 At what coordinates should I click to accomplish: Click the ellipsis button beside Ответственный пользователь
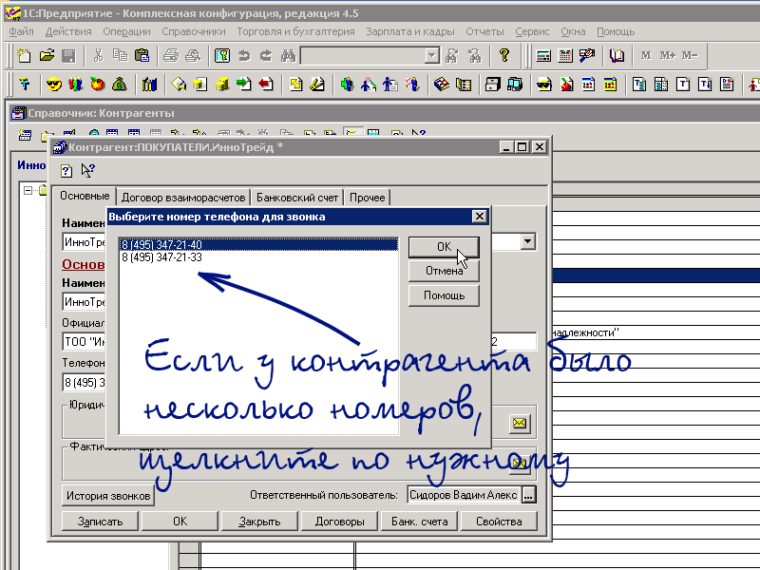529,495
